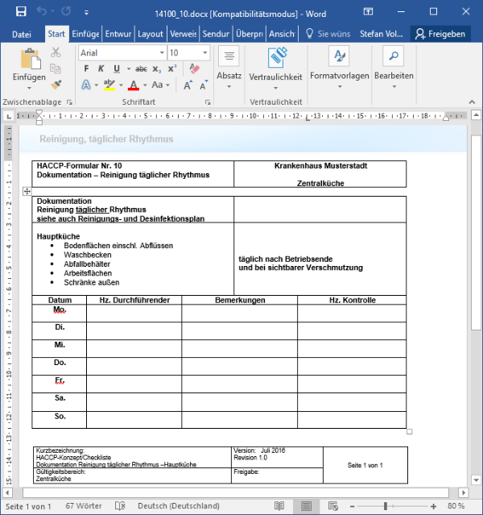Click the format painter brush icon
The width and height of the screenshot is (483, 515).
(56, 84)
